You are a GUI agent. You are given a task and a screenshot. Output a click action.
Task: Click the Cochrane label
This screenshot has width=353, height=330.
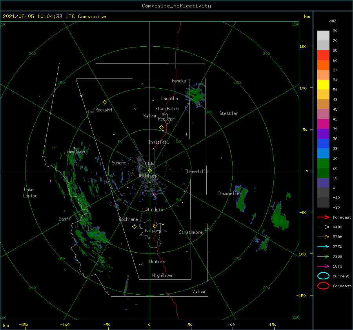[x=128, y=219]
